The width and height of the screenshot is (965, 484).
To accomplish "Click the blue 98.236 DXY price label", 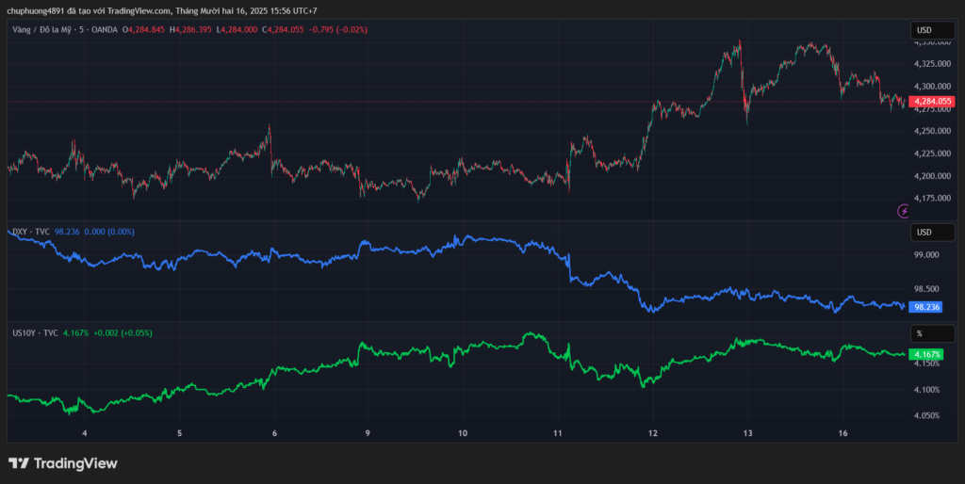I will point(928,307).
